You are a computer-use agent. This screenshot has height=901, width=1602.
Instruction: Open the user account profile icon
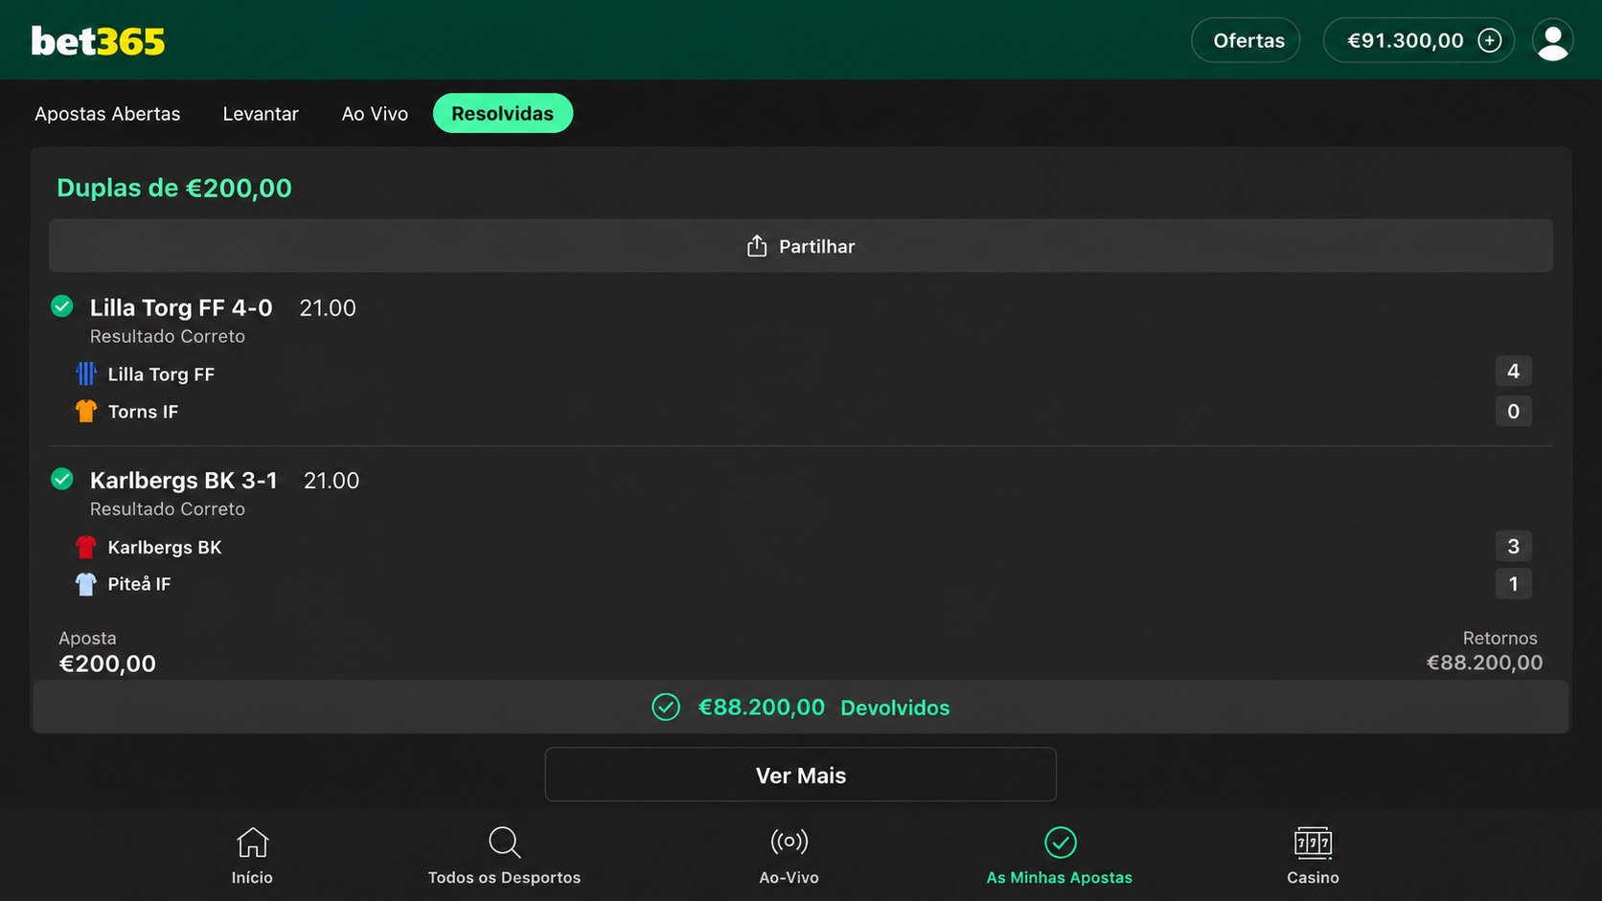tap(1552, 40)
